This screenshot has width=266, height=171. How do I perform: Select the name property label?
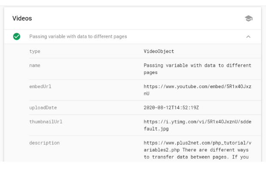click(35, 65)
